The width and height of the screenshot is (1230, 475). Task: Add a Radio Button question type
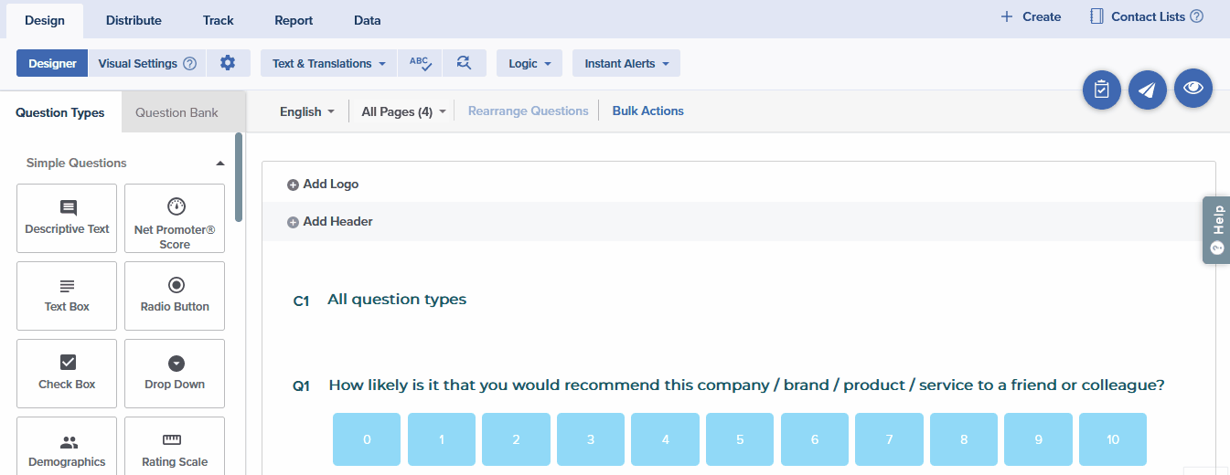click(175, 296)
